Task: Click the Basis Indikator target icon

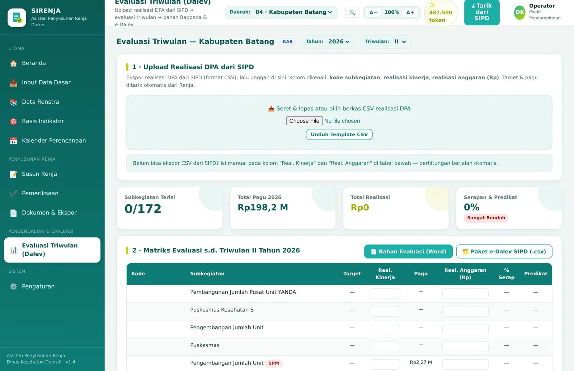Action: [13, 122]
